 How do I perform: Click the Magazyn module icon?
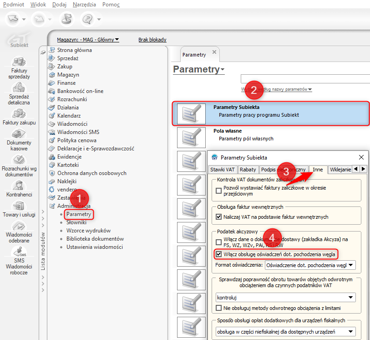tap(52, 75)
